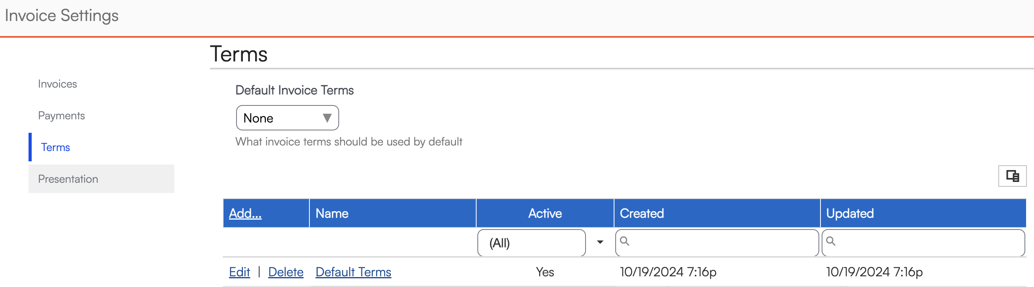Open the Default Invoice Terms dropdown
The width and height of the screenshot is (1034, 287).
point(287,118)
